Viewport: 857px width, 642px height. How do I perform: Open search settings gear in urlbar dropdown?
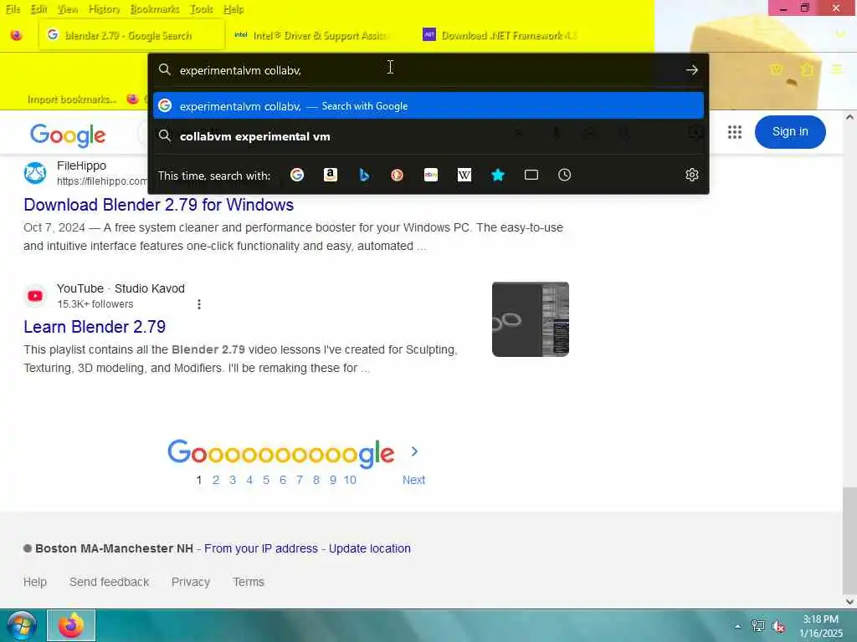point(692,176)
